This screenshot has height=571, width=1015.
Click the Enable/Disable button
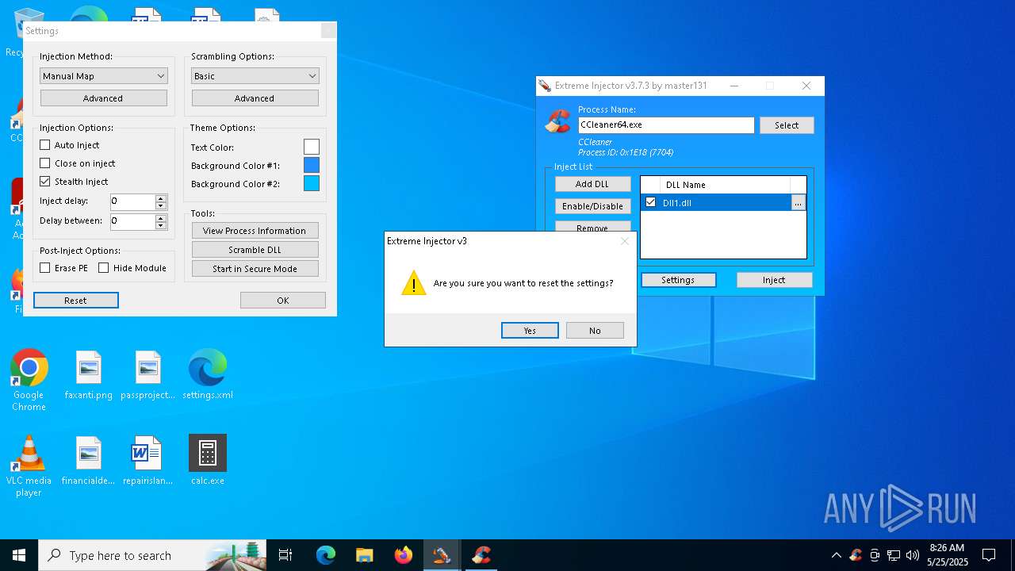click(592, 206)
